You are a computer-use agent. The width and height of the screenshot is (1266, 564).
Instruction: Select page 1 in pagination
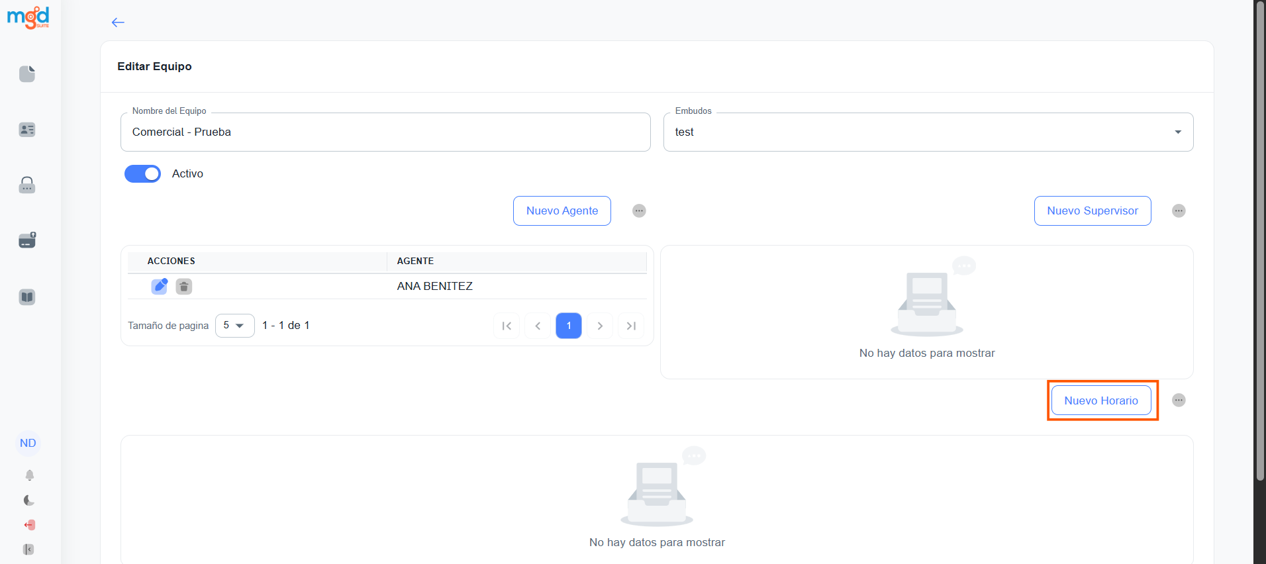click(568, 326)
